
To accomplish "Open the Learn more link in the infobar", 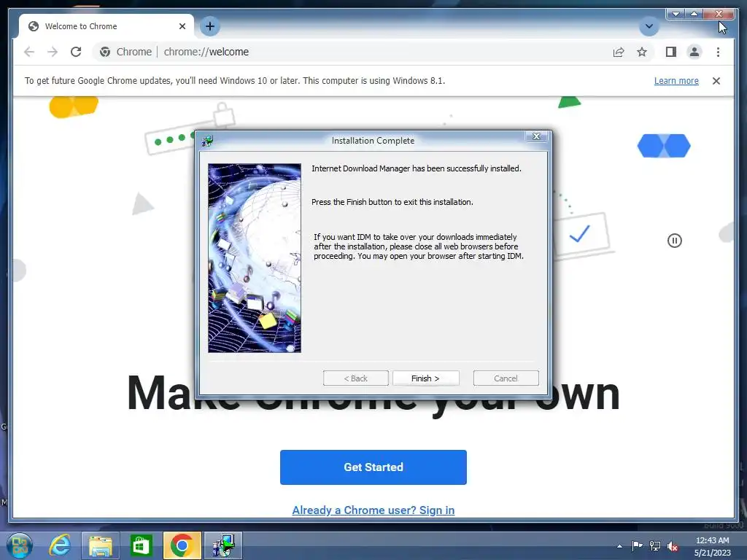I will click(x=676, y=80).
